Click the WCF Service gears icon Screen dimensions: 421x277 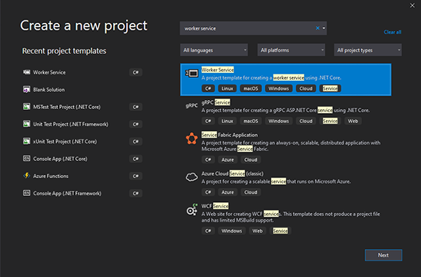pos(192,210)
